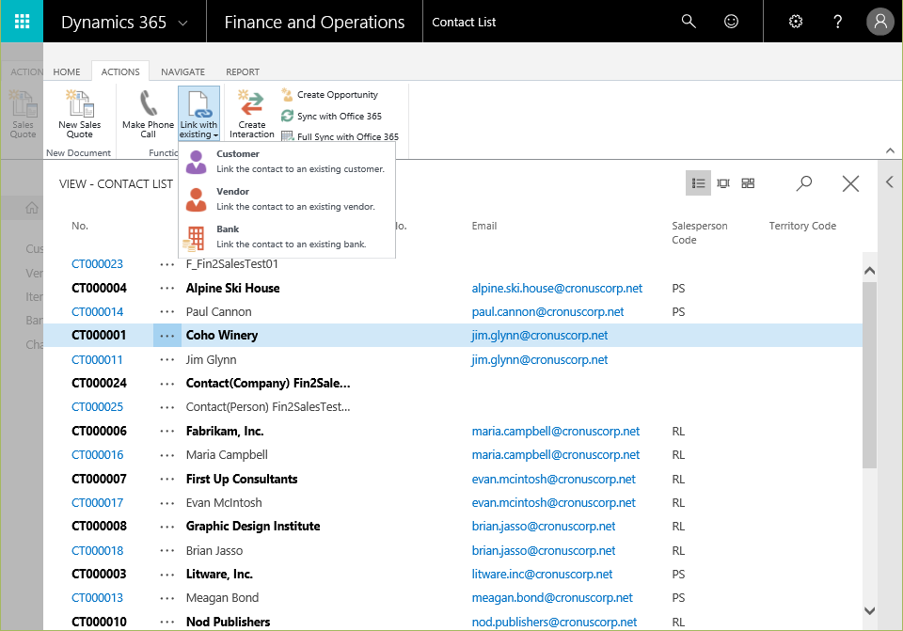Image resolution: width=903 pixels, height=631 pixels.
Task: Switch to the HOME ribbon tab
Action: 67,72
